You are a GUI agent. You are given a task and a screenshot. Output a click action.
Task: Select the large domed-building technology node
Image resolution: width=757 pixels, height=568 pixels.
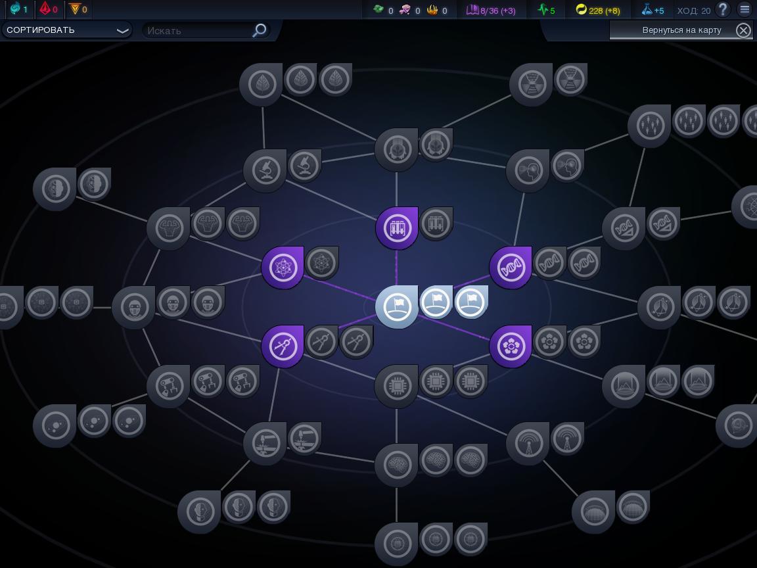click(x=624, y=386)
